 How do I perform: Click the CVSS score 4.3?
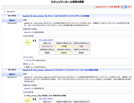pyautogui.click(x=34, y=41)
